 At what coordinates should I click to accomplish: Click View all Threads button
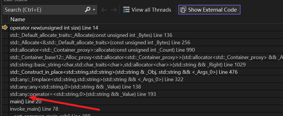147,10
